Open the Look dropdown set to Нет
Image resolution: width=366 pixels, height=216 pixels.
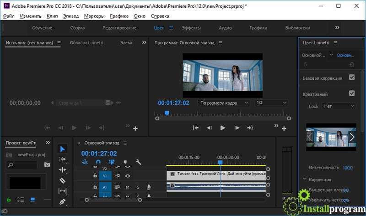tap(339, 106)
